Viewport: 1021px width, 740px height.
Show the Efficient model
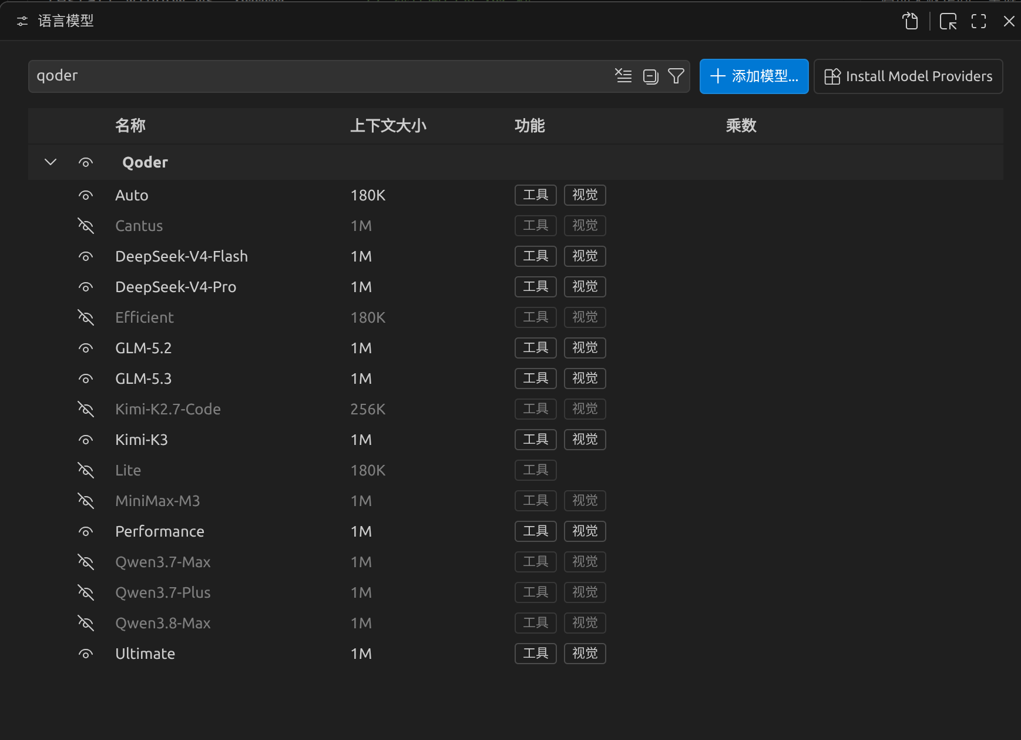(86, 318)
